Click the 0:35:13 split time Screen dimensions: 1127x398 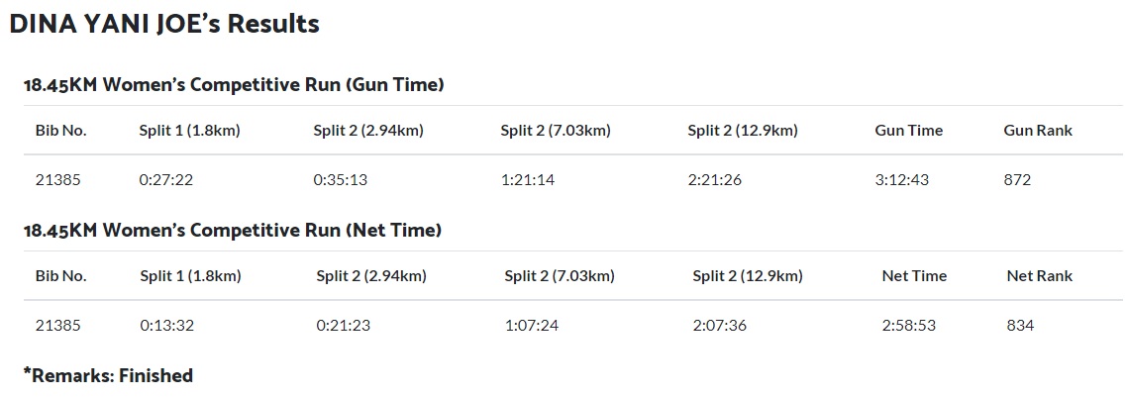coord(338,180)
